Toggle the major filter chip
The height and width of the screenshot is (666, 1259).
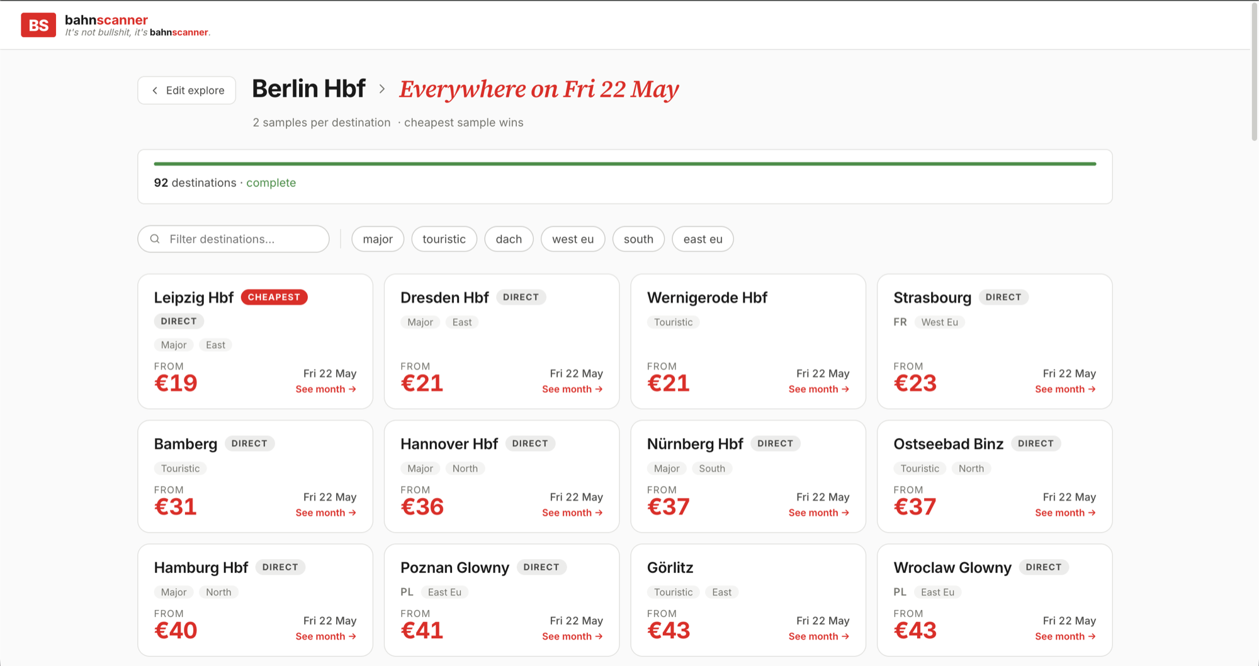click(378, 239)
